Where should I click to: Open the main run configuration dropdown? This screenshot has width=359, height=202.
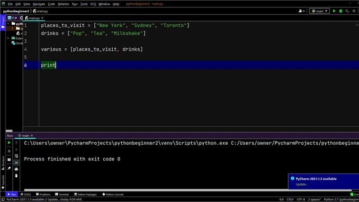pyautogui.click(x=319, y=11)
